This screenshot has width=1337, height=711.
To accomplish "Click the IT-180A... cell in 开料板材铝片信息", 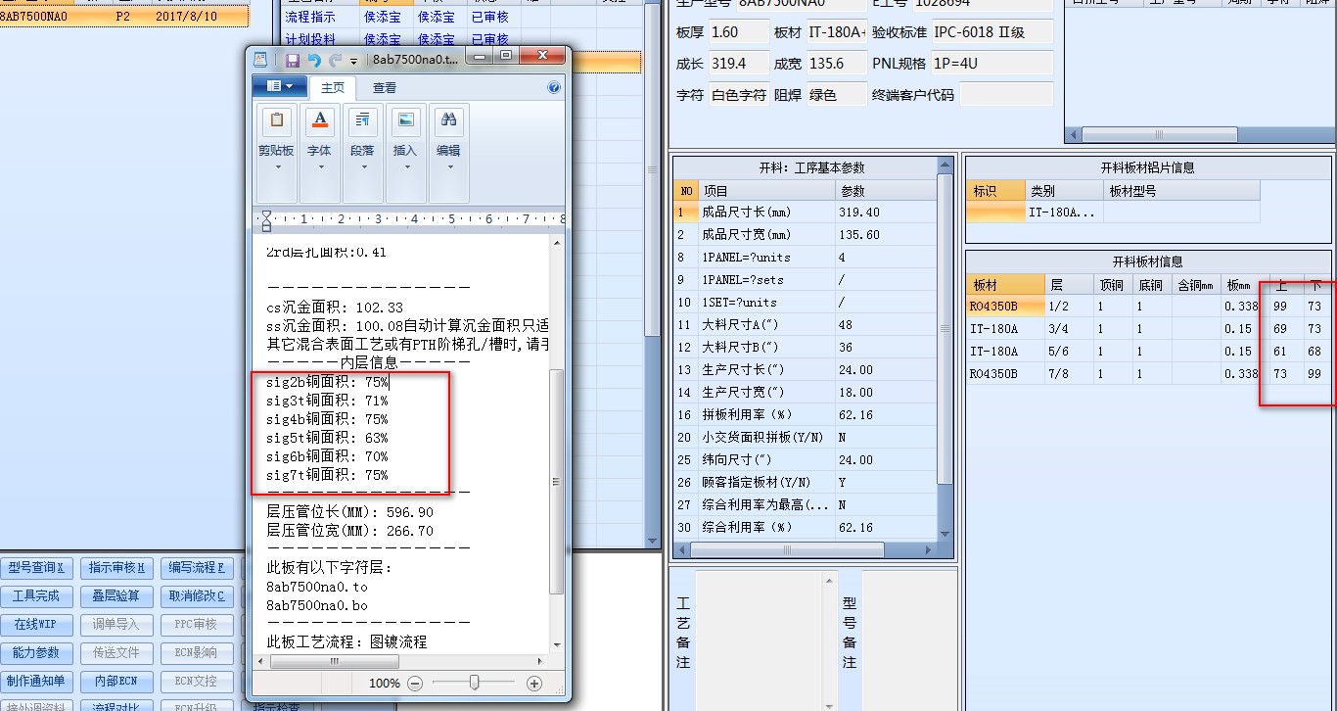I will click(1063, 212).
